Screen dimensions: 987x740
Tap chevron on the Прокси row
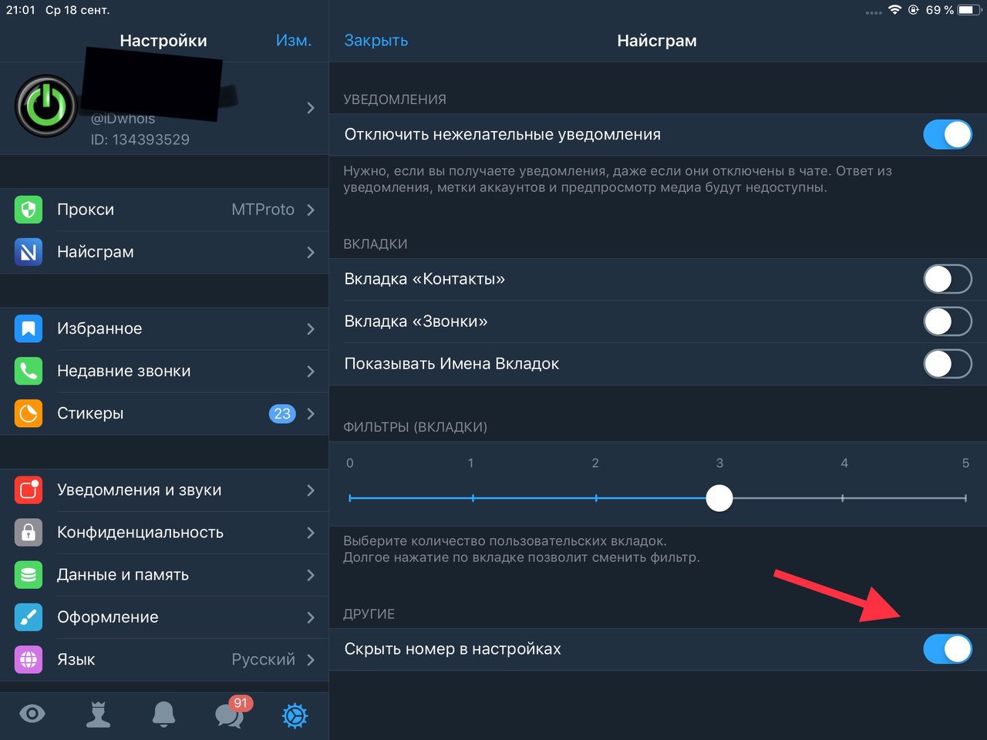coord(311,210)
